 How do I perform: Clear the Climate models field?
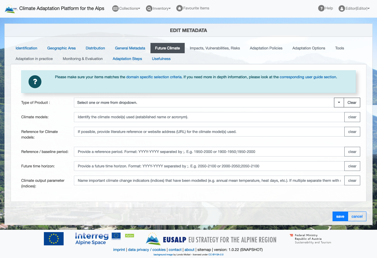tap(352, 117)
